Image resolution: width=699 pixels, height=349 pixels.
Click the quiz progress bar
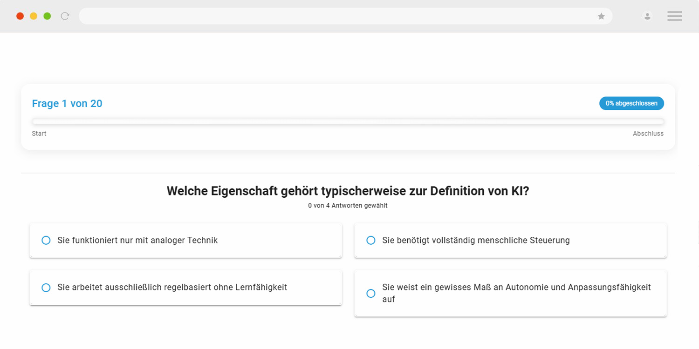click(x=348, y=122)
